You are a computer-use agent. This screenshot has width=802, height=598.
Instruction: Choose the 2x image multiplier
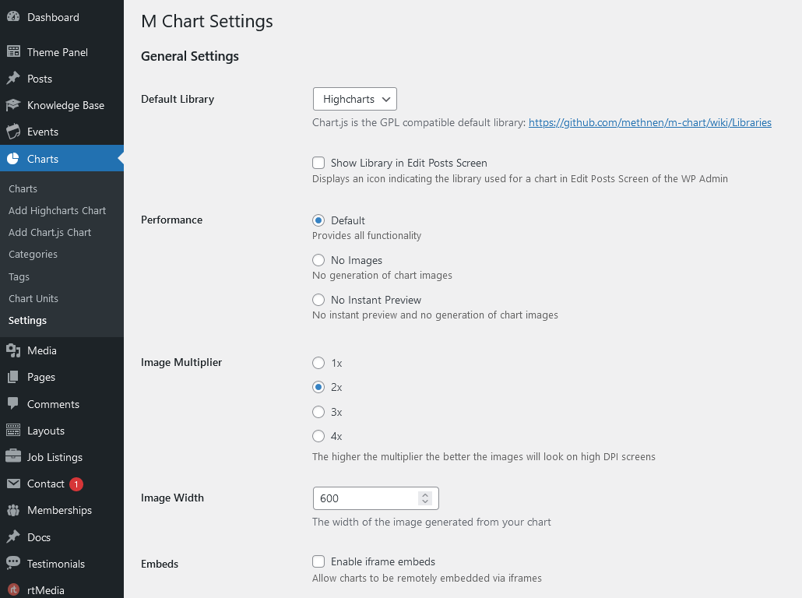tap(318, 387)
